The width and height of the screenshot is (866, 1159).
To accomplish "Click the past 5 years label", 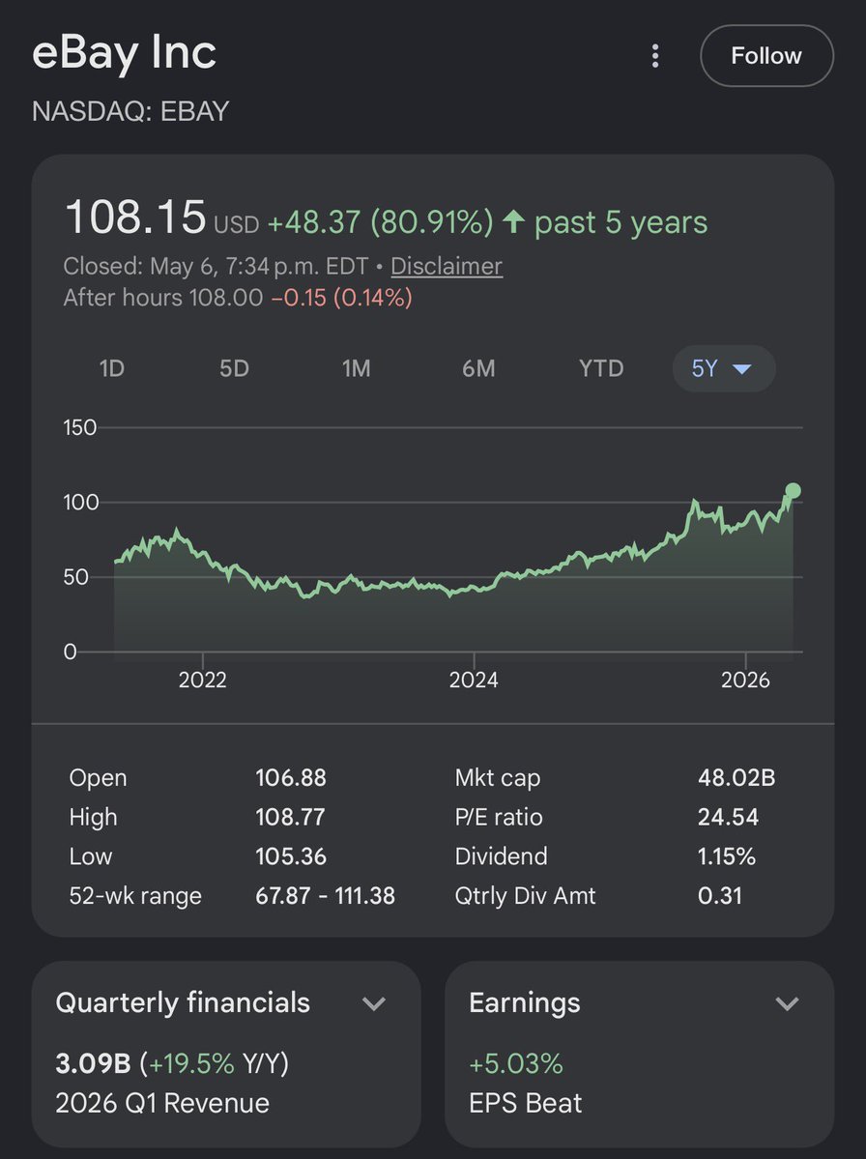I will [x=621, y=222].
